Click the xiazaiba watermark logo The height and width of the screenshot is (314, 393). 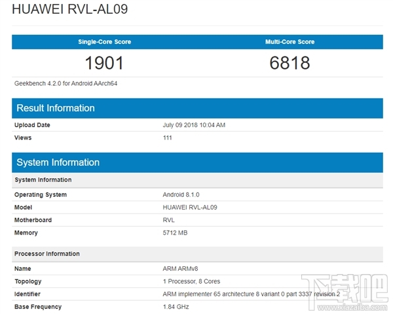[346, 292]
